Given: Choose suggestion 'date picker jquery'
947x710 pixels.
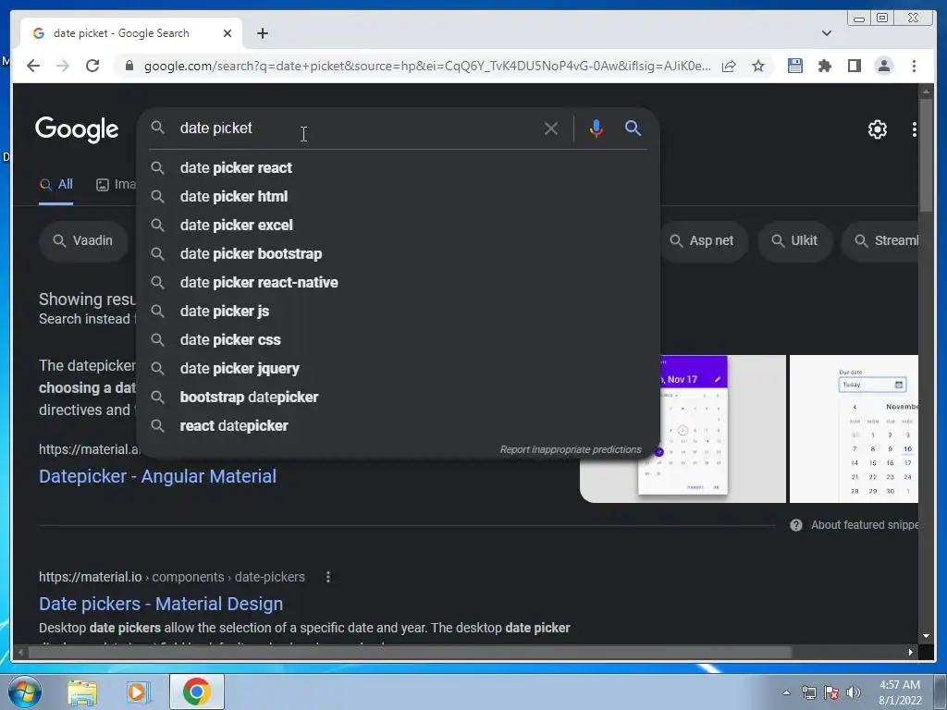Looking at the screenshot, I should [x=399, y=368].
